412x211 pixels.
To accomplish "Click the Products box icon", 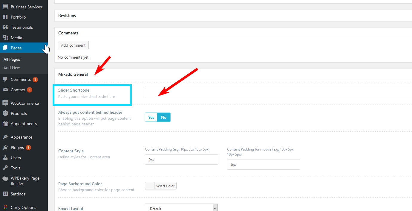I will 5,113.
